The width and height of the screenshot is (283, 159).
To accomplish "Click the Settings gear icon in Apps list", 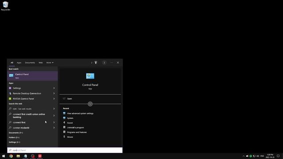I will [x=10, y=88].
